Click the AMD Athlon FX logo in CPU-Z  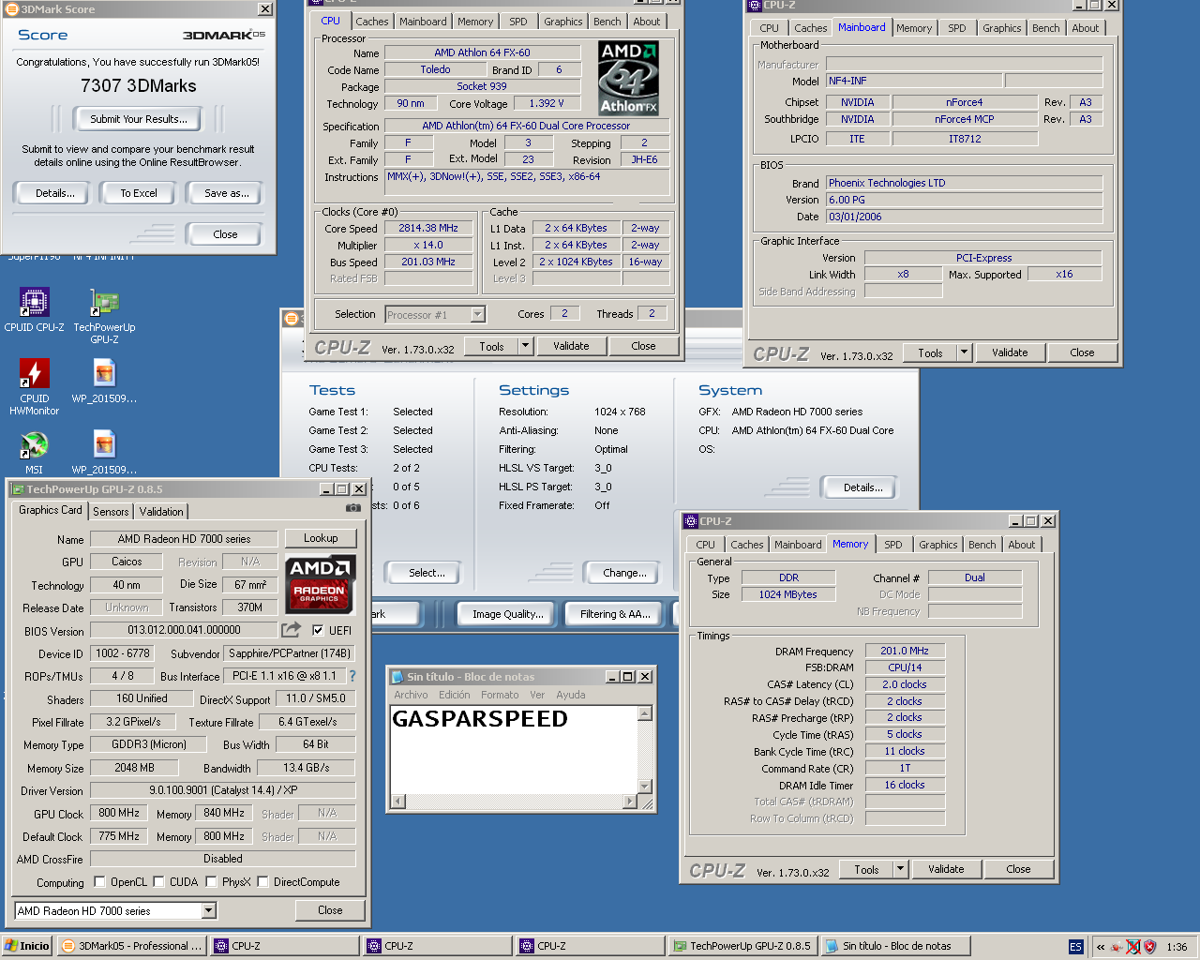coord(628,78)
